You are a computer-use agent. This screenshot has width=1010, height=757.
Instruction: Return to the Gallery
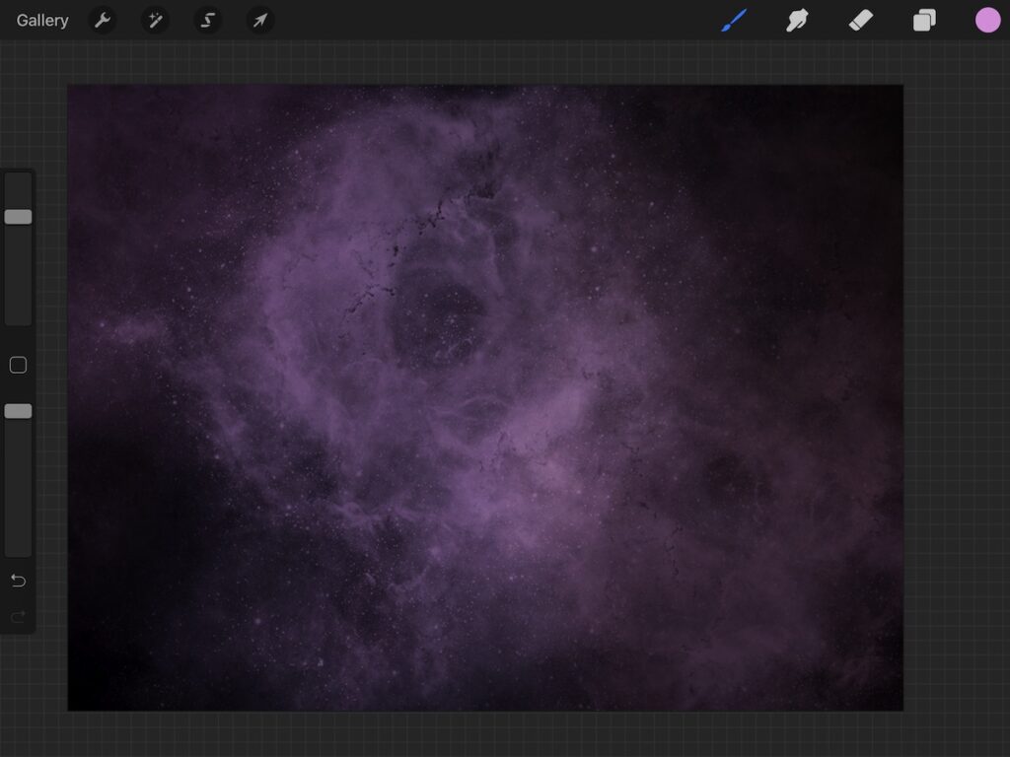[41, 20]
